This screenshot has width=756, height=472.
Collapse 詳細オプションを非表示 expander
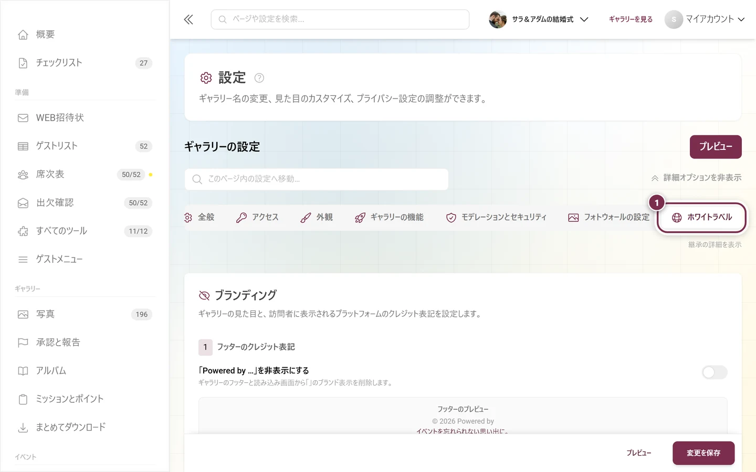pyautogui.click(x=696, y=178)
